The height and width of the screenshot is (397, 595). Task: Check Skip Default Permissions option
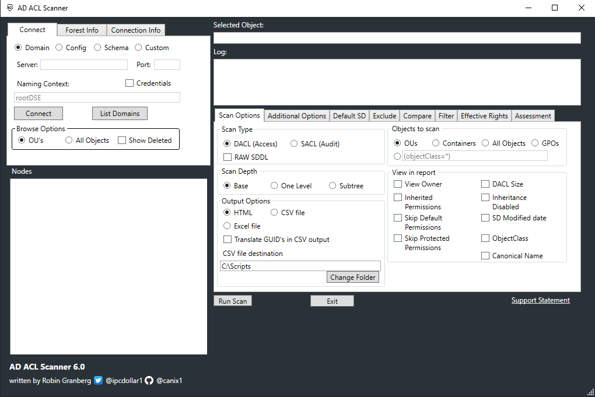(398, 218)
